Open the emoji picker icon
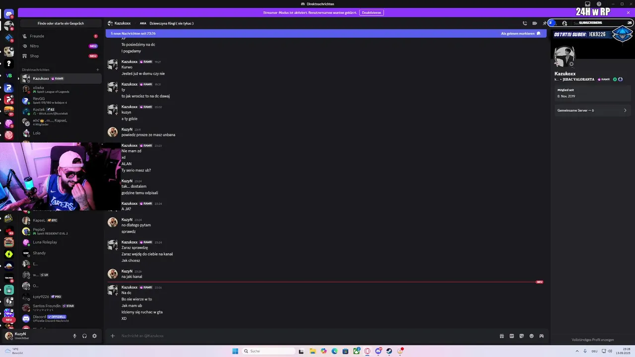Viewport: 635px width, 357px height. pyautogui.click(x=532, y=336)
